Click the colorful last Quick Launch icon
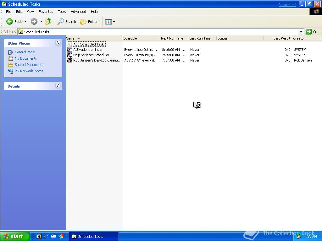Image resolution: width=322 pixels, height=241 pixels. click(x=61, y=236)
